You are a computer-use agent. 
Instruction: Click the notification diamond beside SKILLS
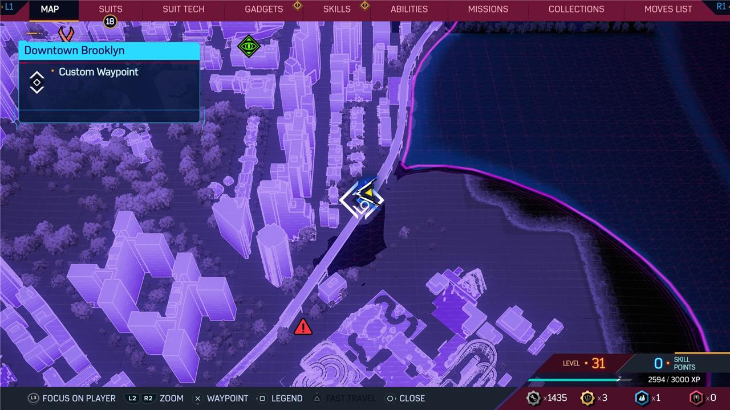coord(364,6)
